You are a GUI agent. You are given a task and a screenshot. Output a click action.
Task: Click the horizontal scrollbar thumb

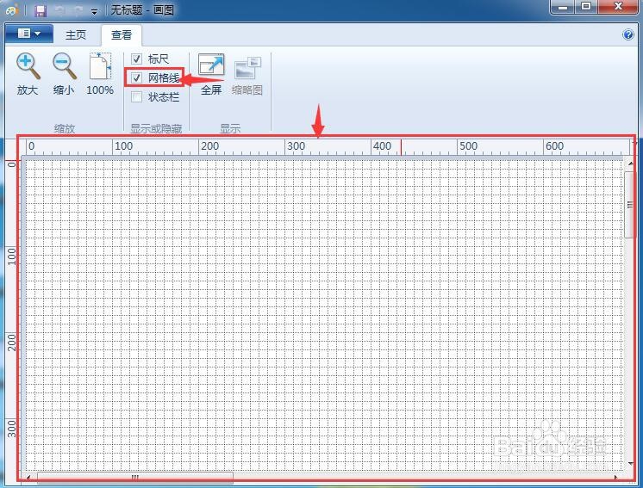(135, 478)
